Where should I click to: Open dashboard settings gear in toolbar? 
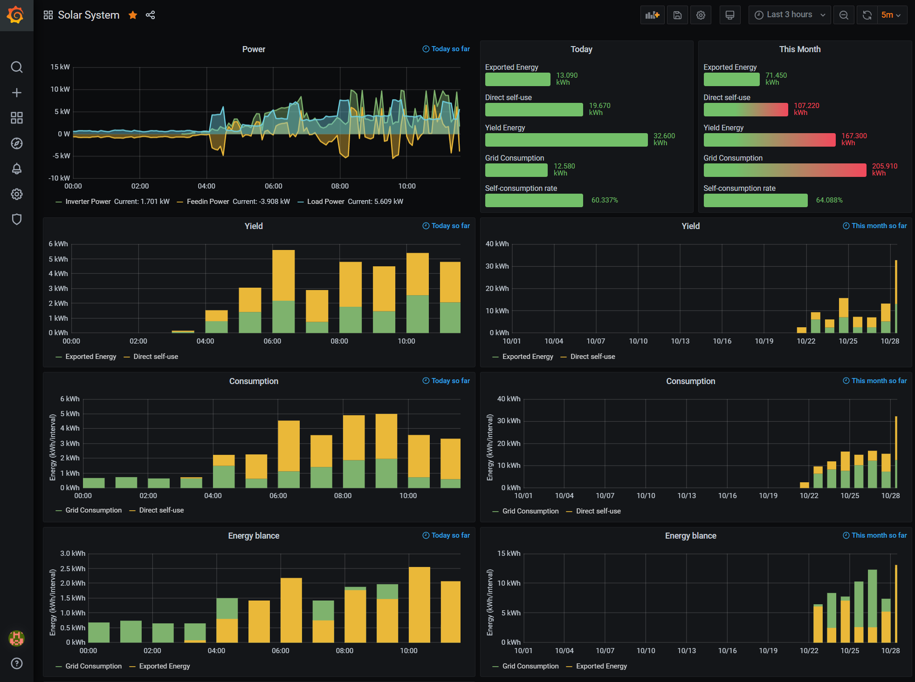701,15
